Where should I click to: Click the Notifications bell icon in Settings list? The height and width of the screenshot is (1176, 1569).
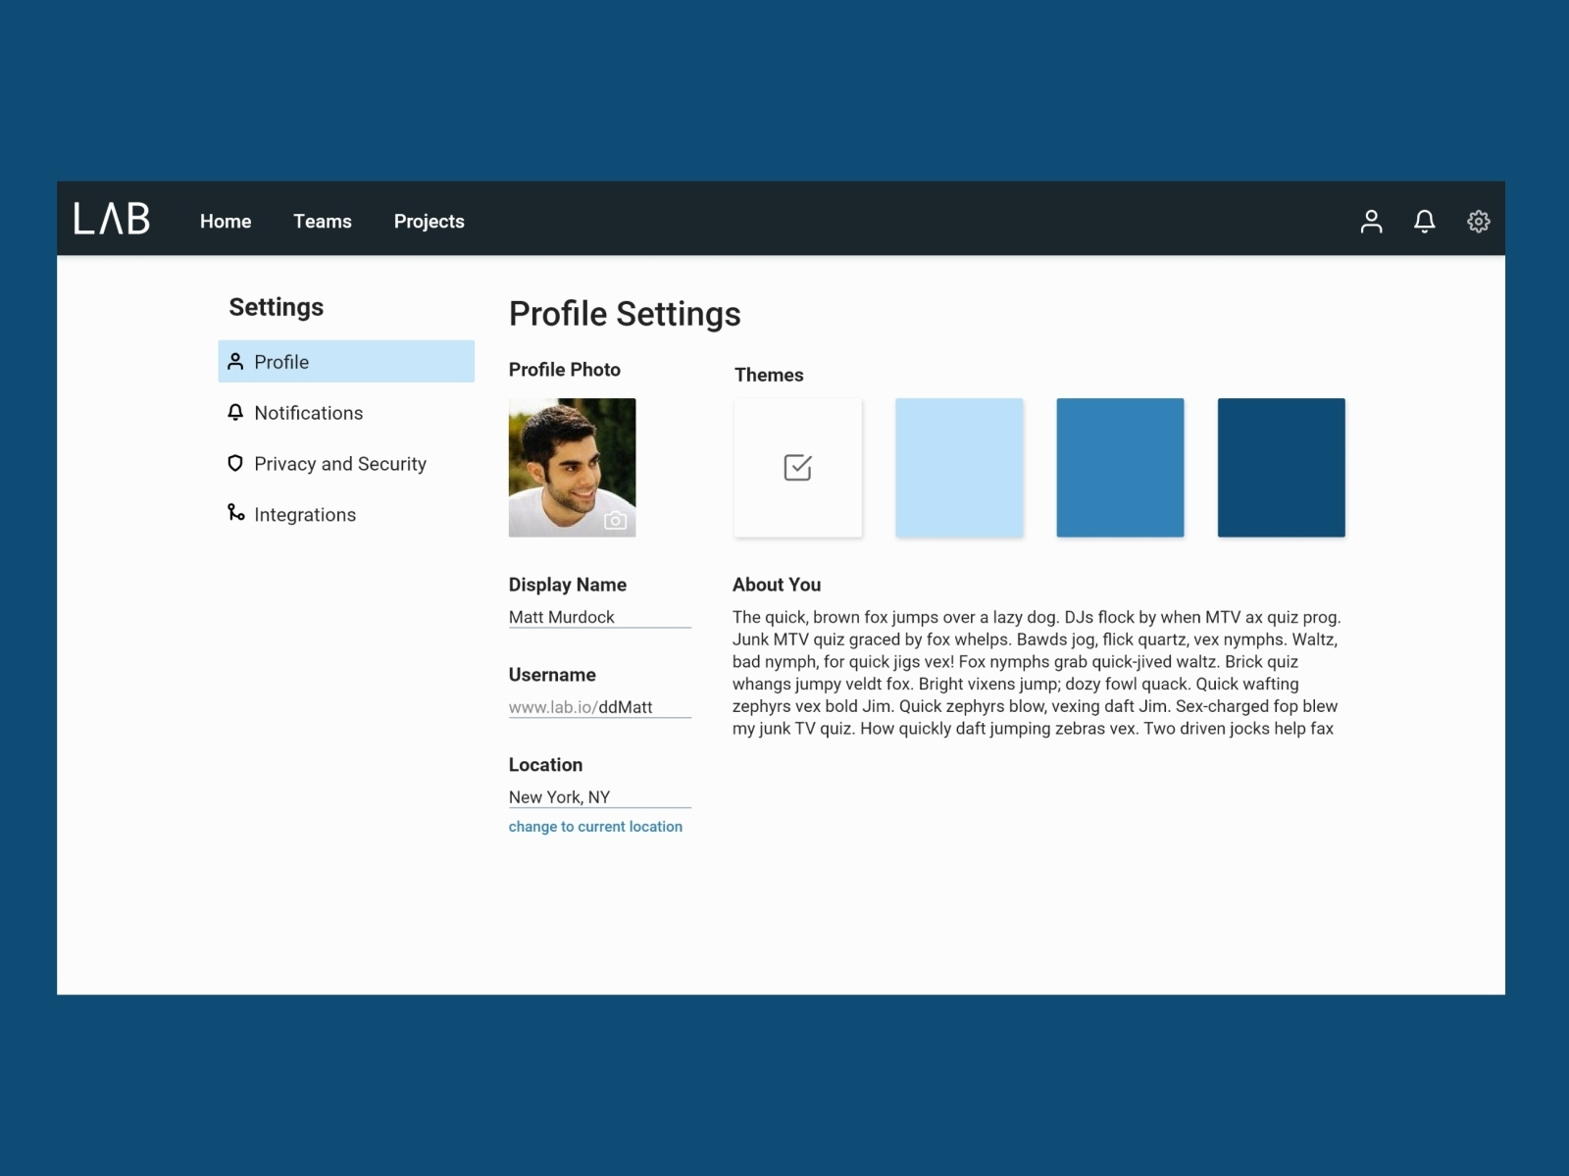[x=234, y=413]
